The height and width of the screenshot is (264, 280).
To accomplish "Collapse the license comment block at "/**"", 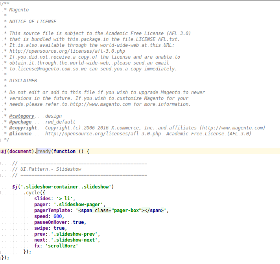I will tap(0, 4).
